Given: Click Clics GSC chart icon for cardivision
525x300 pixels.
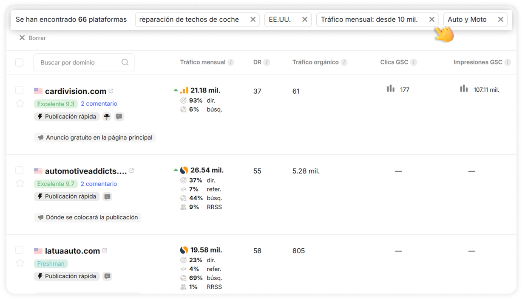Looking at the screenshot, I should coord(391,89).
